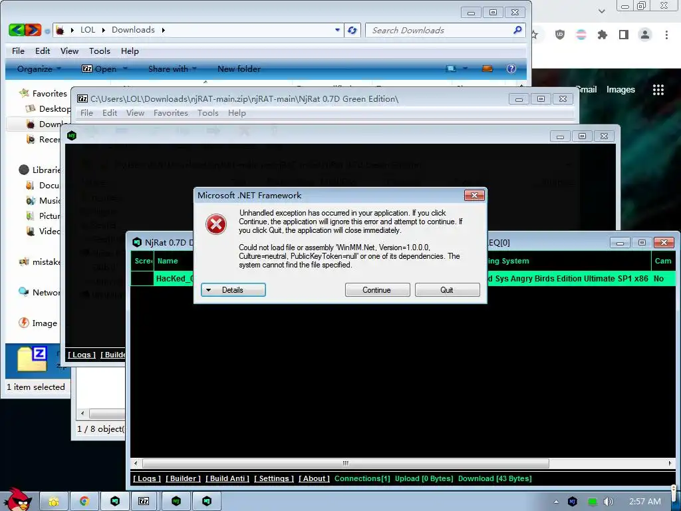This screenshot has width=681, height=511.
Task: Toggle the Explorer preview pane icon
Action: point(487,69)
